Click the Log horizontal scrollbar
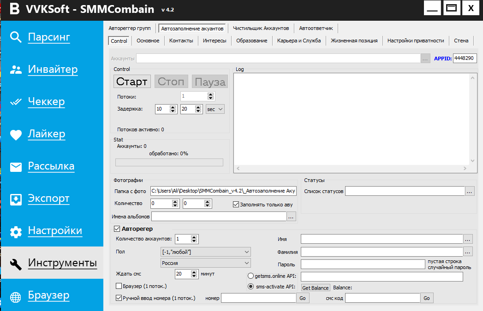The width and height of the screenshot is (483, 311). 354,169
